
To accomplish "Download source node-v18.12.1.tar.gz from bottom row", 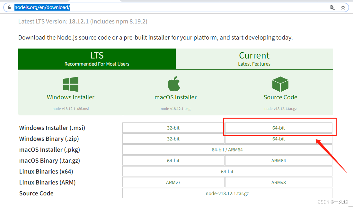I will [227, 193].
